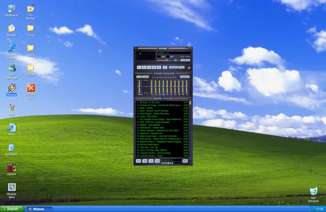Select the Oyunlar desktop icon

point(11,169)
